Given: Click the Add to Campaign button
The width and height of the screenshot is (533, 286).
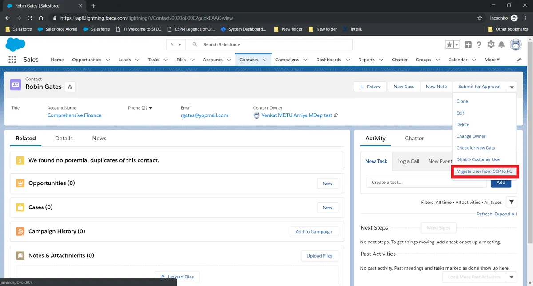Looking at the screenshot, I should tap(314, 232).
